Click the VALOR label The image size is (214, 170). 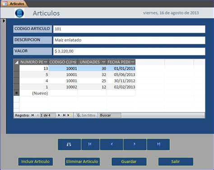33,52
